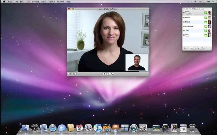Mute the microphone in the video chat

coord(108,74)
